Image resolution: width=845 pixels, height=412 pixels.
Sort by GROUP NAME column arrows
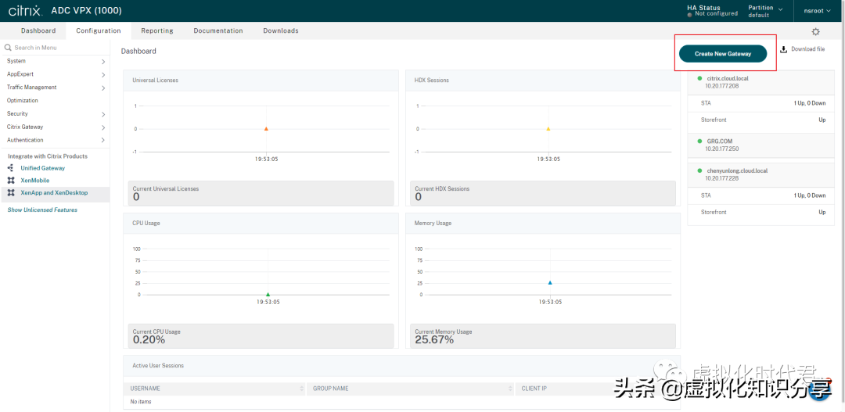tap(510, 389)
